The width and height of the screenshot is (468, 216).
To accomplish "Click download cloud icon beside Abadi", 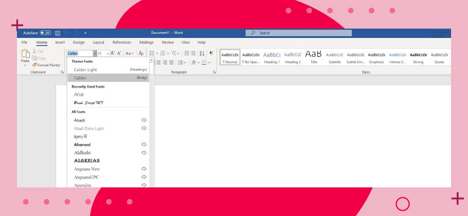I will click(x=144, y=120).
